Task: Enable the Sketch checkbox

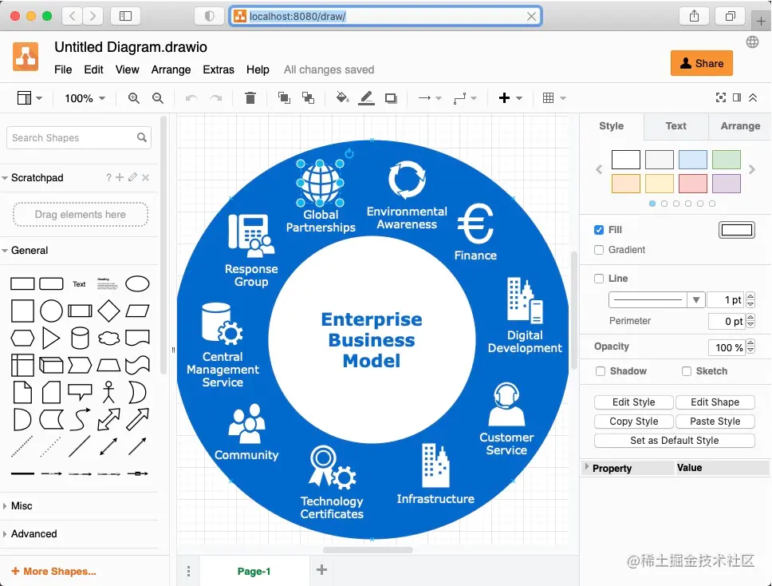Action: (x=687, y=371)
